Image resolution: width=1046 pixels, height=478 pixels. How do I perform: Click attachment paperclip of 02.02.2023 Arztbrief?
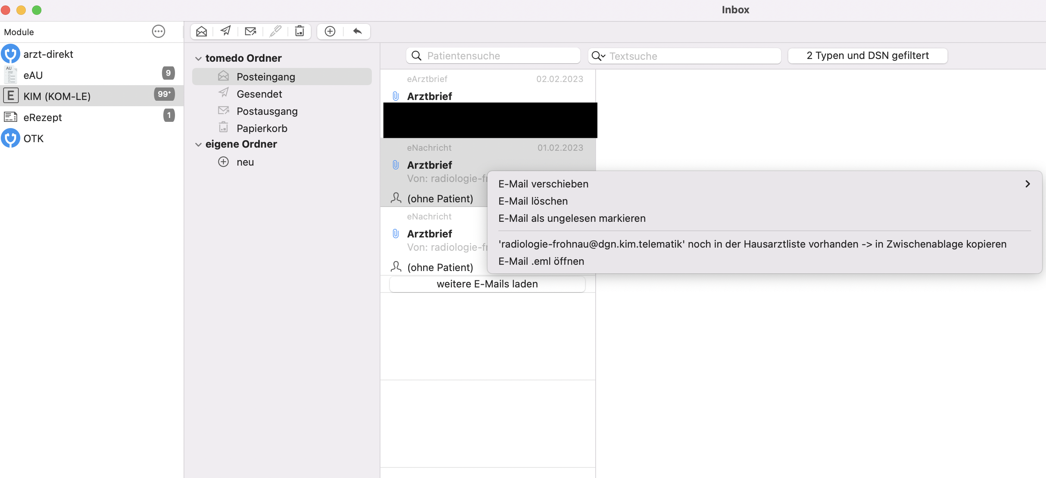point(396,96)
